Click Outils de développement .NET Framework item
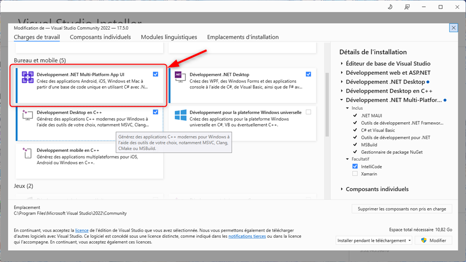This screenshot has height=262, width=466. (x=402, y=123)
